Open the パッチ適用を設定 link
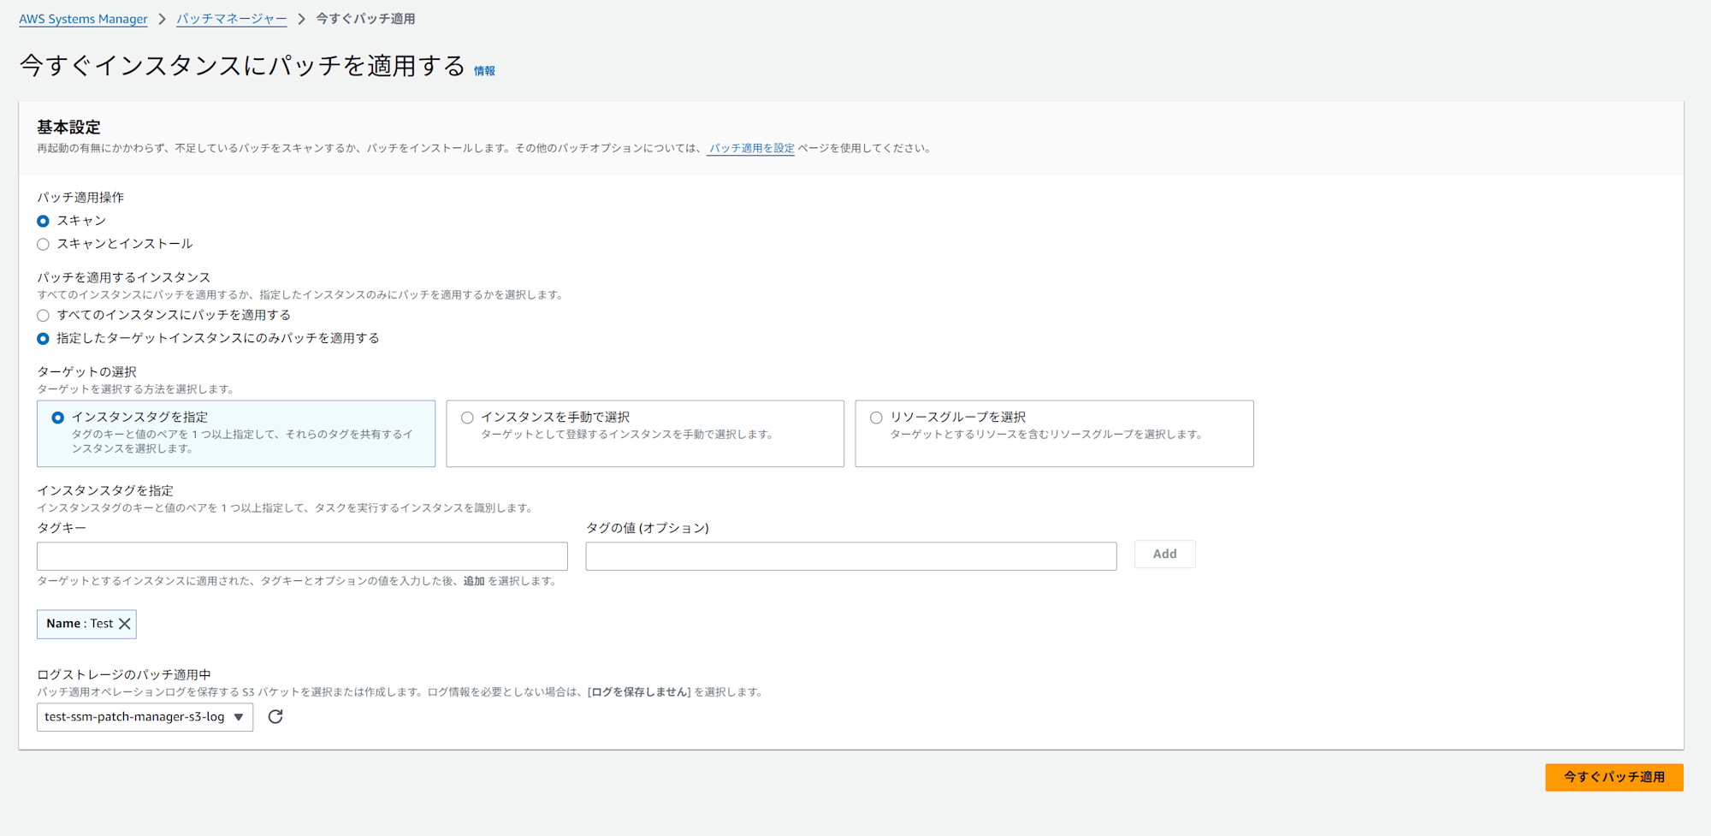This screenshot has height=836, width=1711. pyautogui.click(x=751, y=148)
